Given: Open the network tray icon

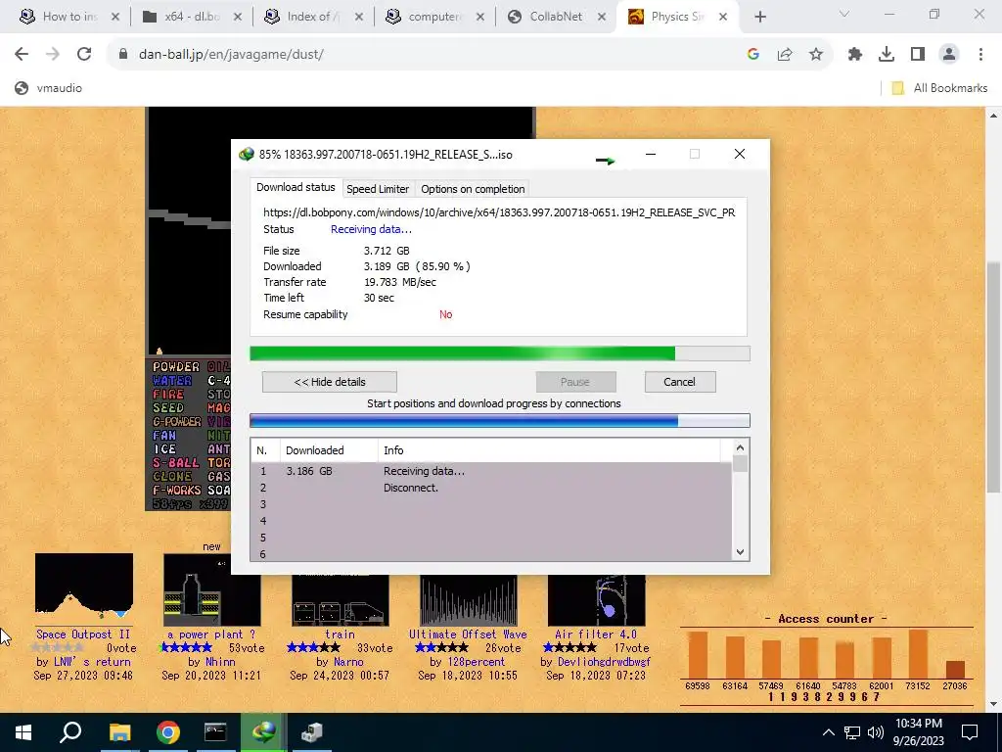Looking at the screenshot, I should 852,732.
